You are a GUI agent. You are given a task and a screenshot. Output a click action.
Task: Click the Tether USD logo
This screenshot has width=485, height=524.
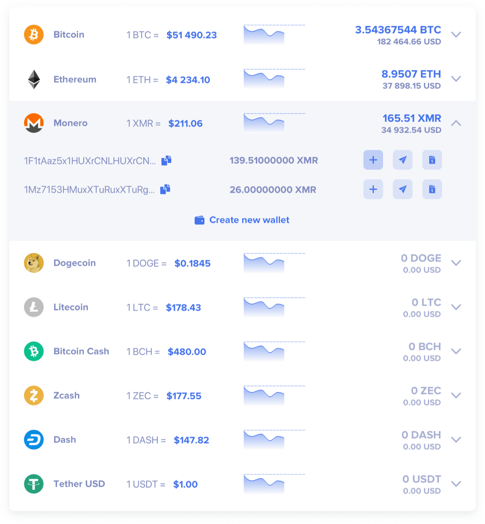point(34,484)
